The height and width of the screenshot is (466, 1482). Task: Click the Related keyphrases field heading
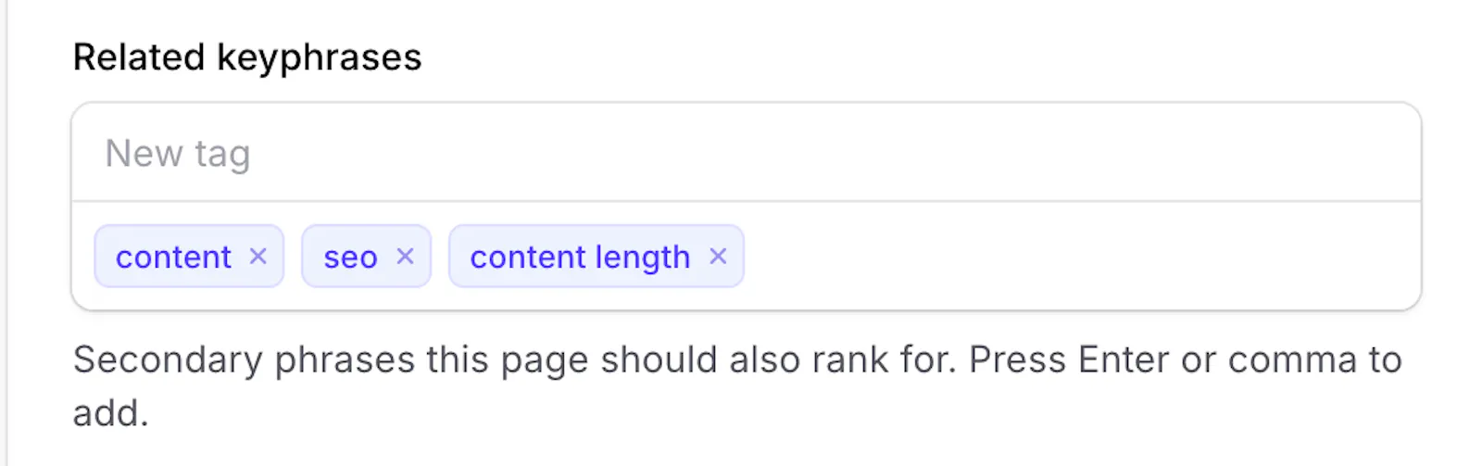(x=247, y=57)
